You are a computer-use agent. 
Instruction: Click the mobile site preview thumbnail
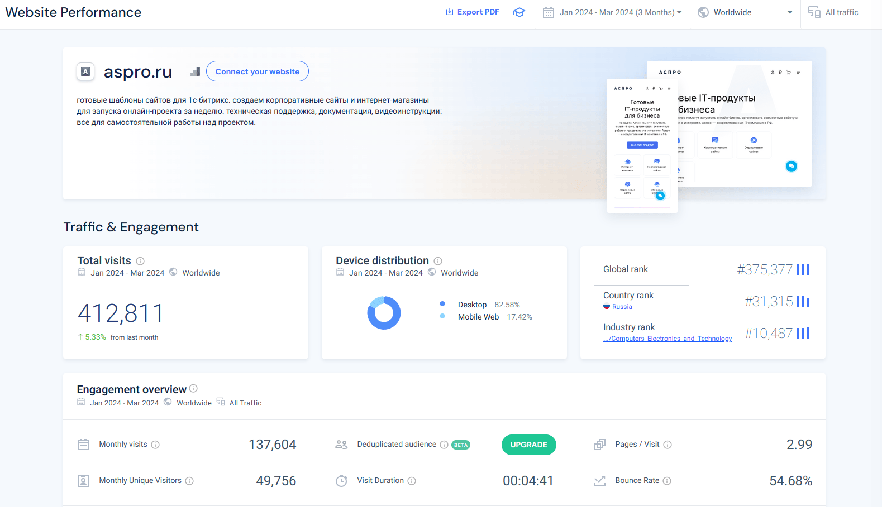pyautogui.click(x=642, y=146)
